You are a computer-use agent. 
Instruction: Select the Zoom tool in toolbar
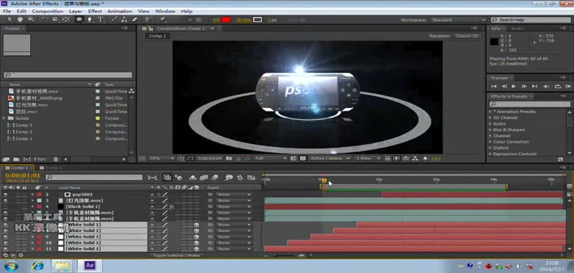tap(31, 20)
